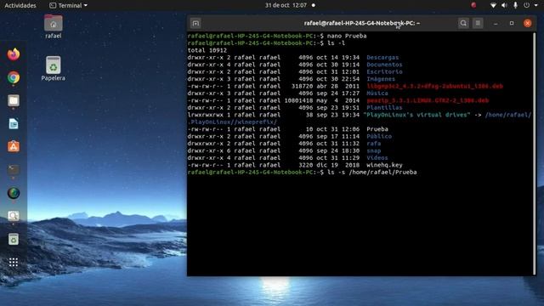Click the Wi-Fi network icon in top bar
The image size is (544, 306).
[493, 5]
